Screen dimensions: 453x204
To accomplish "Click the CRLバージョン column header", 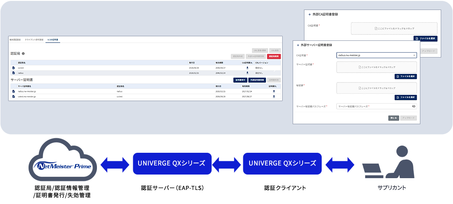I will pyautogui.click(x=262, y=63).
